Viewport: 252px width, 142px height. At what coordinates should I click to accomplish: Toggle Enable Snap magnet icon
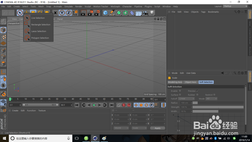tap(3, 94)
